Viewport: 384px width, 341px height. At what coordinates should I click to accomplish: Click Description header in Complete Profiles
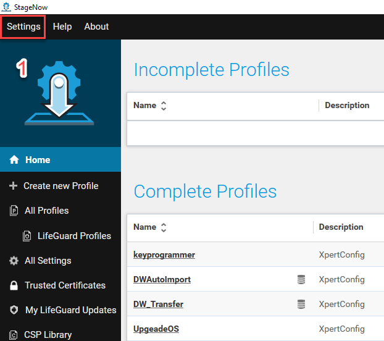point(341,227)
